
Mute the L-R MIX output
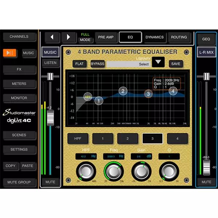[206, 182]
